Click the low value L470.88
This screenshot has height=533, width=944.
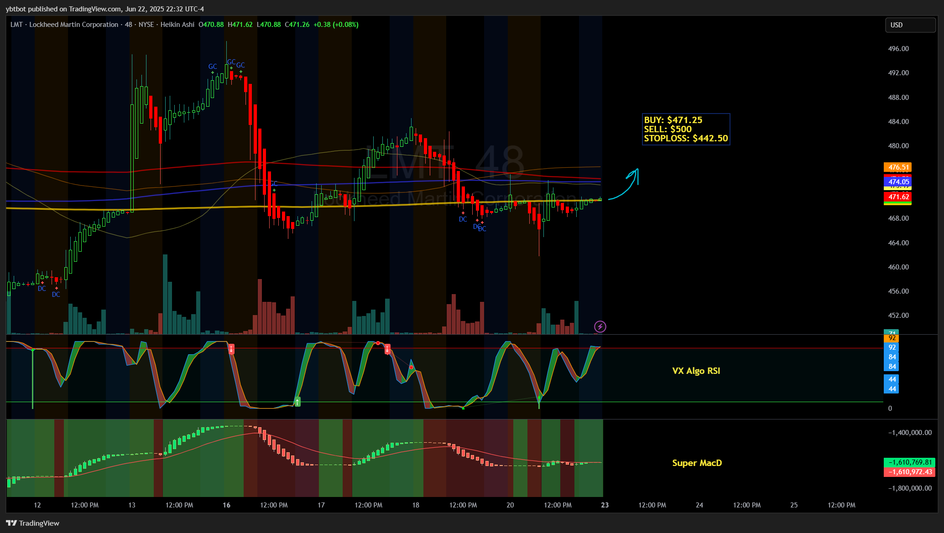(x=269, y=25)
